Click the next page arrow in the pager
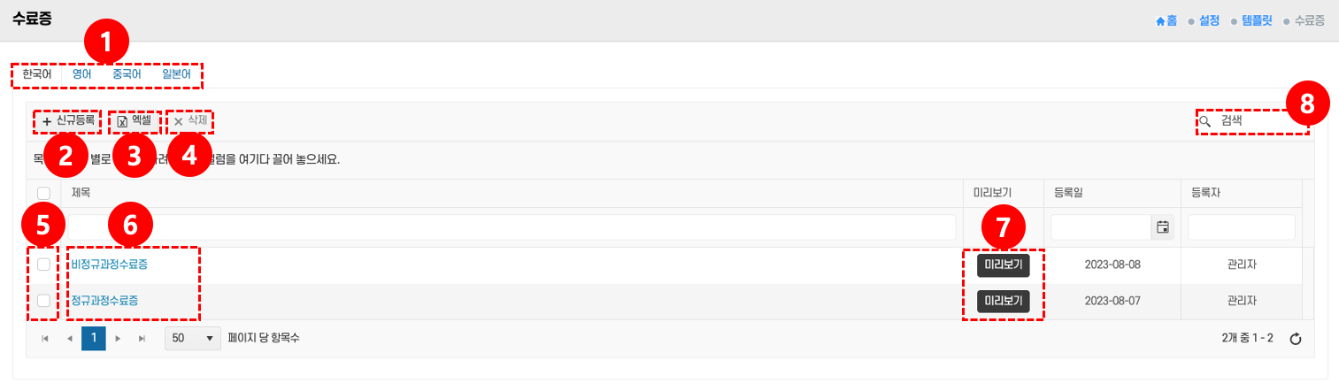Viewport: 1339px width, 391px height. click(118, 339)
